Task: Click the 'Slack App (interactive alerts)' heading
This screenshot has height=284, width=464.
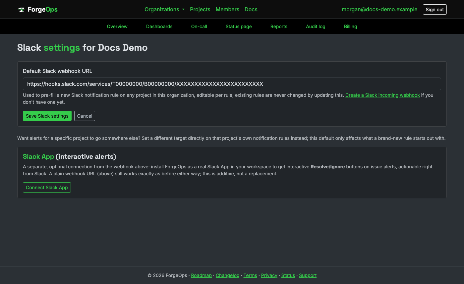Action: coord(69,156)
